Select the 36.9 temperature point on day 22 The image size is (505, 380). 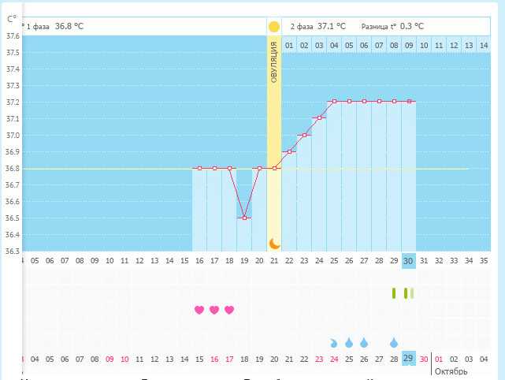289,151
